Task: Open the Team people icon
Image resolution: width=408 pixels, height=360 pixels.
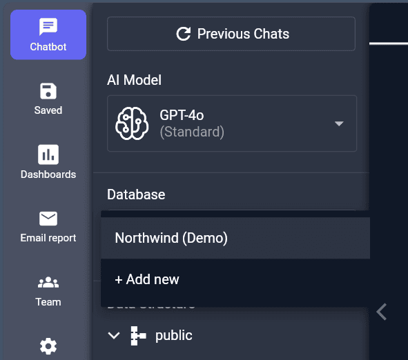Action: [48, 282]
